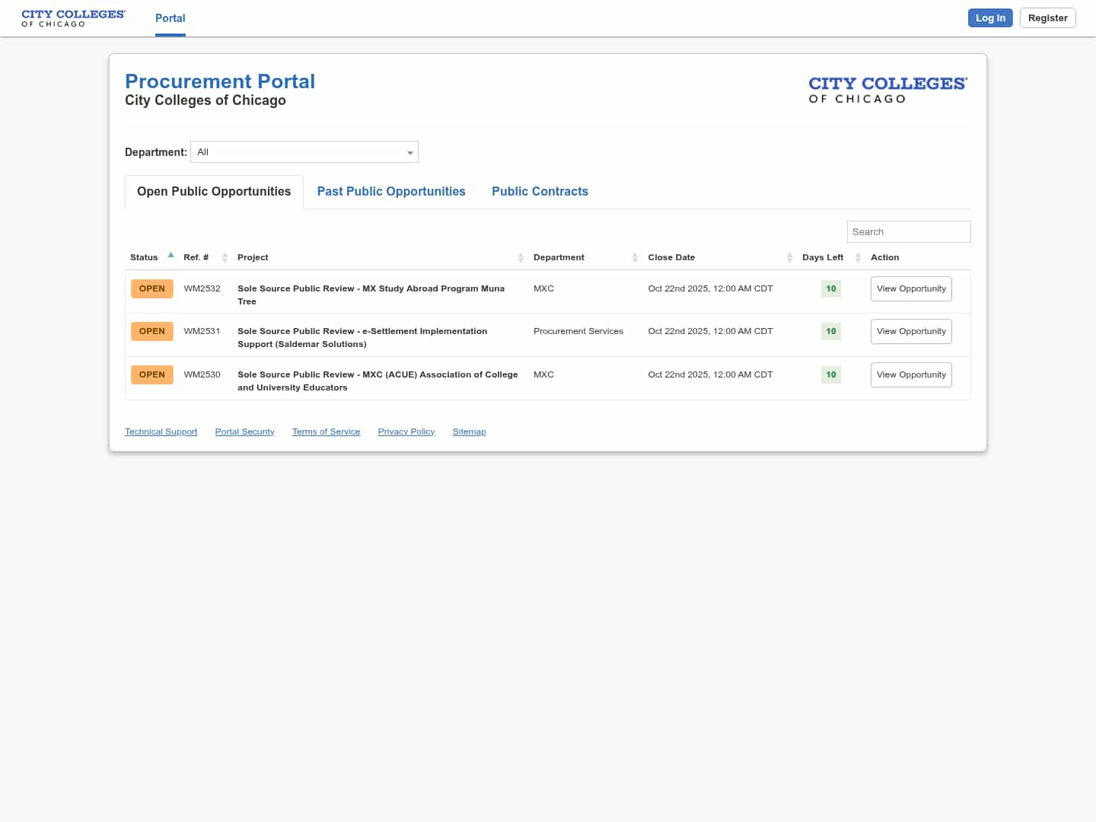Sort by Project column arrows
This screenshot has width=1096, height=822.
(521, 258)
